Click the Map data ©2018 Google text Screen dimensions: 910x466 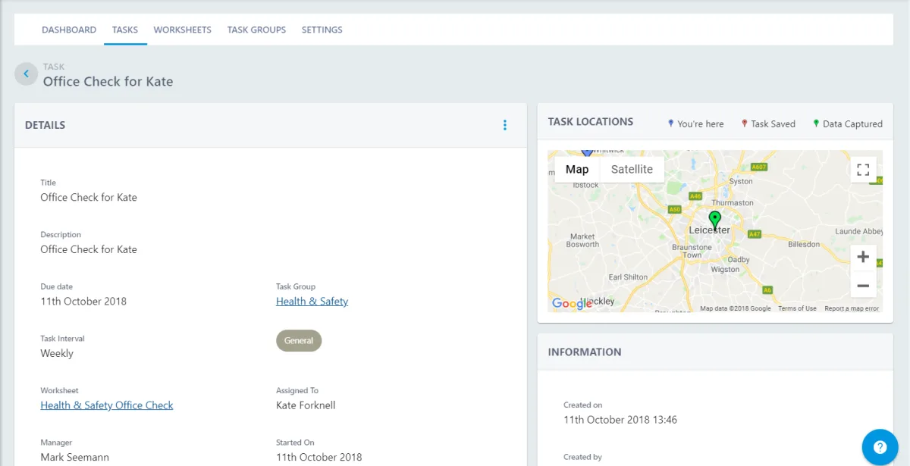735,308
